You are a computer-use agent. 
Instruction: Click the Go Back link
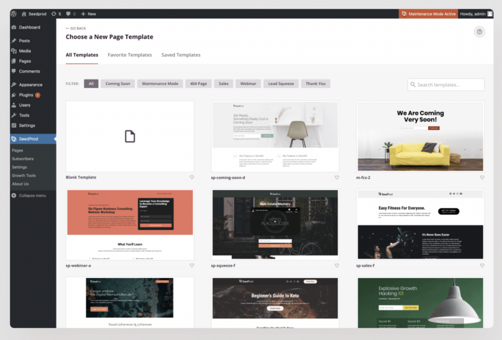tap(76, 28)
